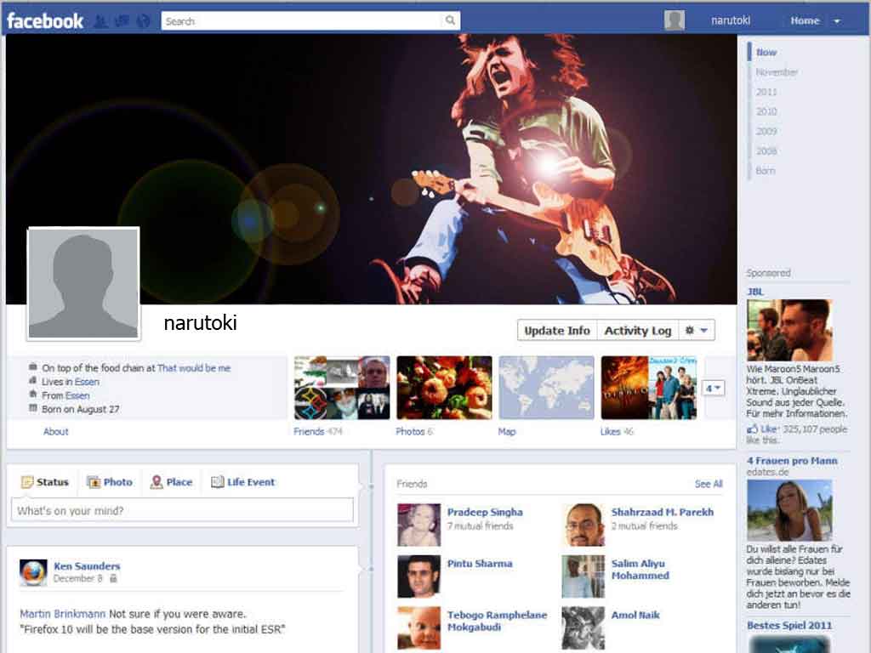The height and width of the screenshot is (653, 871).
Task: Open the Activity Log
Action: coord(637,331)
